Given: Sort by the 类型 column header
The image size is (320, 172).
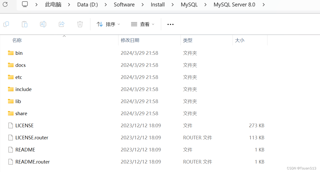Looking at the screenshot, I should tap(188, 40).
